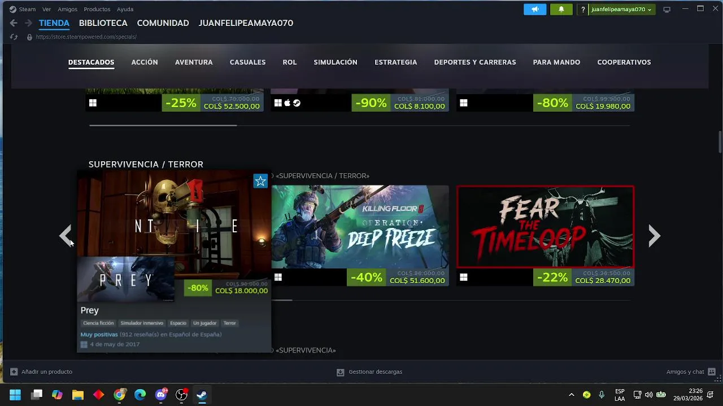Click the Windows platform icon on Killing Floor card
The height and width of the screenshot is (406, 723).
point(278,277)
